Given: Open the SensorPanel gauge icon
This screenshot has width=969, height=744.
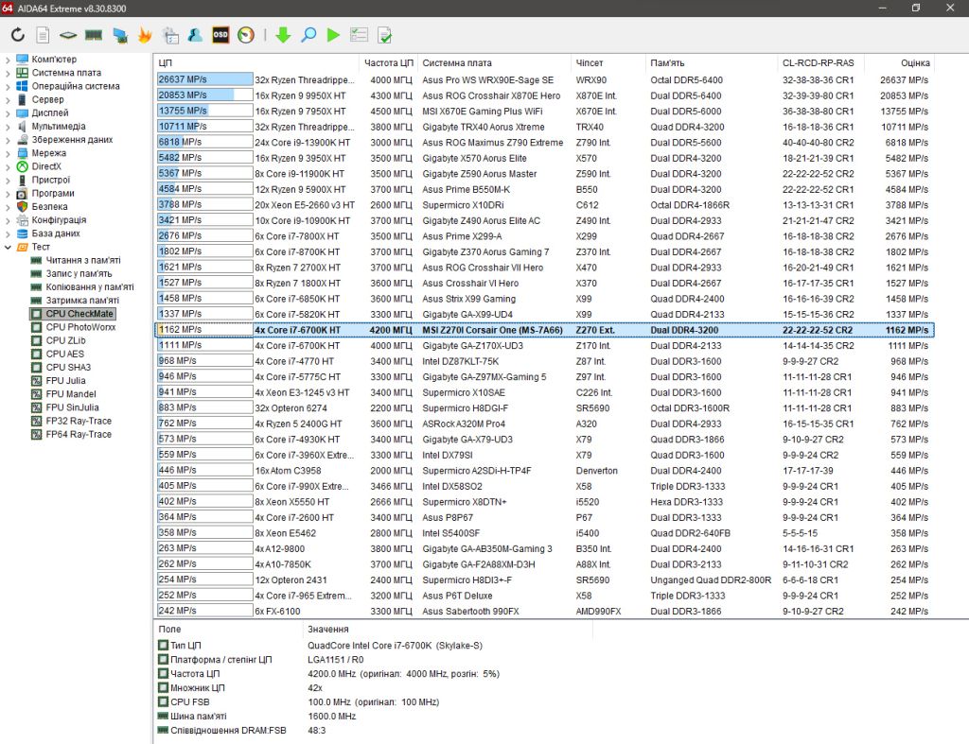Looking at the screenshot, I should coord(246,35).
